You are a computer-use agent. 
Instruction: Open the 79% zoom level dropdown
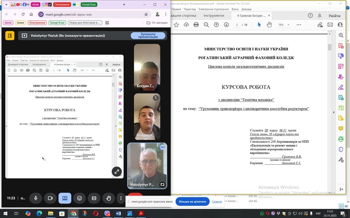point(284,25)
